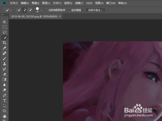Select the Horizontal Type tool
Image resolution: width=162 pixels, height=121 pixels.
pos(4,101)
